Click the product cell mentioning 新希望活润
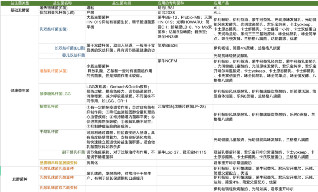Image resolution: width=318 pixels, height=192 pixels. [265, 94]
